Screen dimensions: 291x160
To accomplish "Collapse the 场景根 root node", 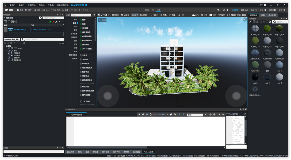I will [x=5, y=46].
